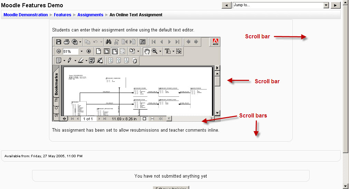Screen dimensions: 349x189
Task: Open Search with the binoculars icon
Action: tap(108, 42)
